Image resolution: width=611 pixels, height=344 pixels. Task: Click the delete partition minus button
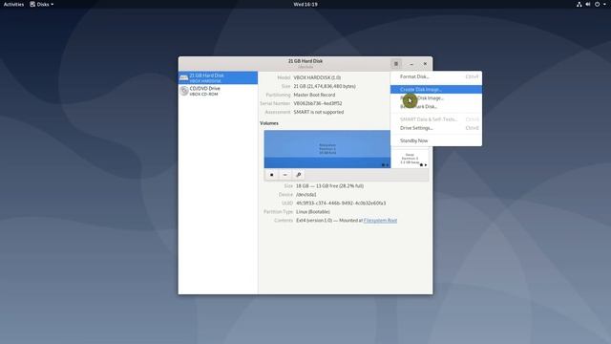click(x=284, y=175)
